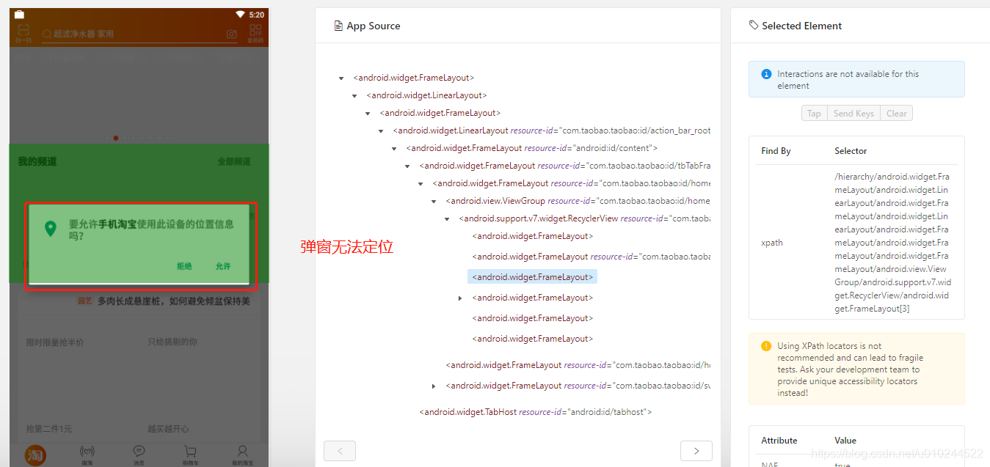Select the android.view.ViewGroup tree row
This screenshot has width=990, height=467.
pyautogui.click(x=578, y=201)
